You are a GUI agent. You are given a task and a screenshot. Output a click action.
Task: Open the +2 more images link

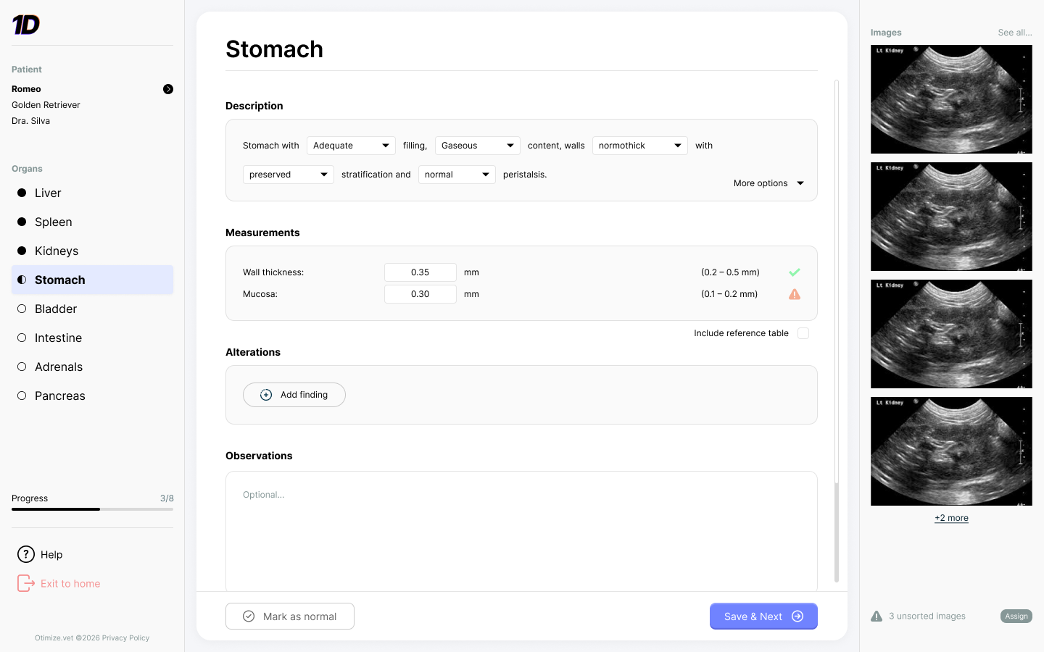(x=951, y=518)
